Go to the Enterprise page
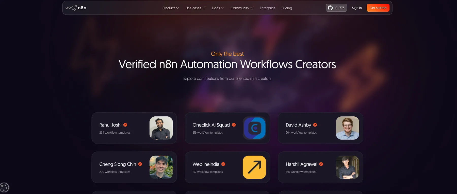Screen dimensions: 457x194 (x=268, y=8)
